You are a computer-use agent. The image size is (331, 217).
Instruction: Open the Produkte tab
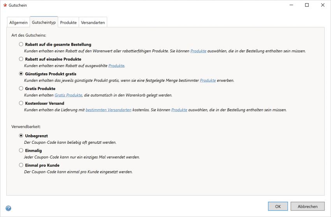tap(68, 23)
